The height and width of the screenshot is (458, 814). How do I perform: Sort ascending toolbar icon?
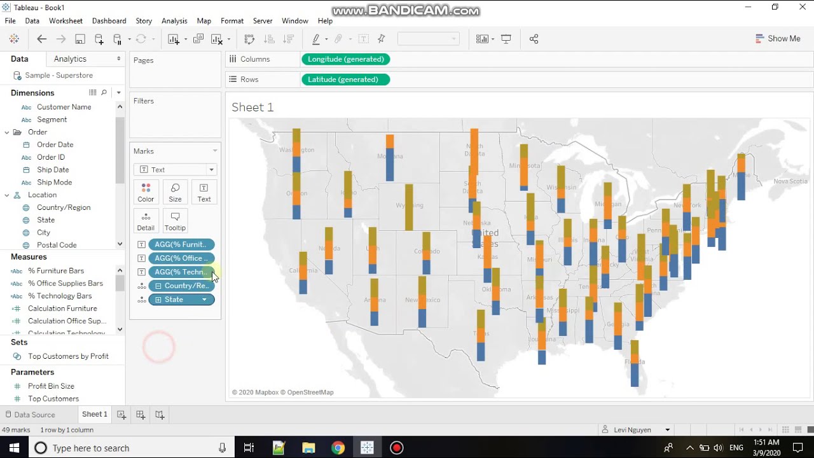[x=269, y=39]
